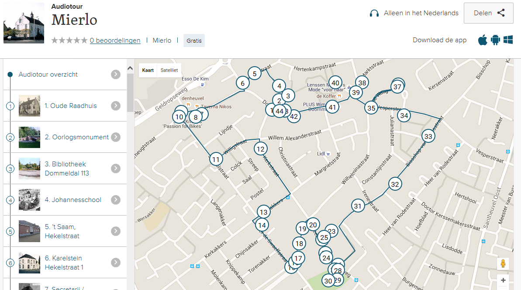Click map marker 13
Viewport: 521px width, 290px height.
pos(263,212)
